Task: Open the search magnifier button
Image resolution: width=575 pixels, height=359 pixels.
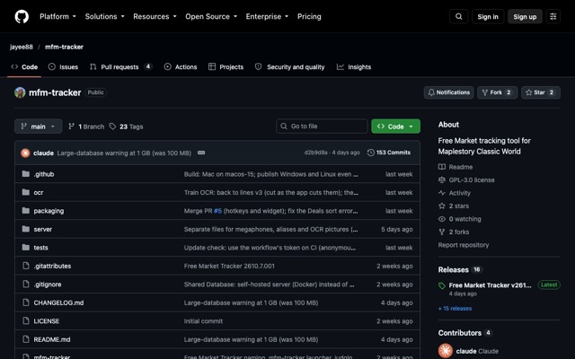Action: [x=459, y=16]
